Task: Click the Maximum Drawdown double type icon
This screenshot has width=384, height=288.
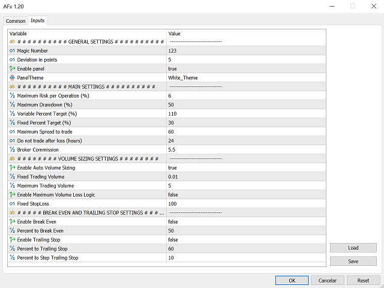Action: [12, 105]
